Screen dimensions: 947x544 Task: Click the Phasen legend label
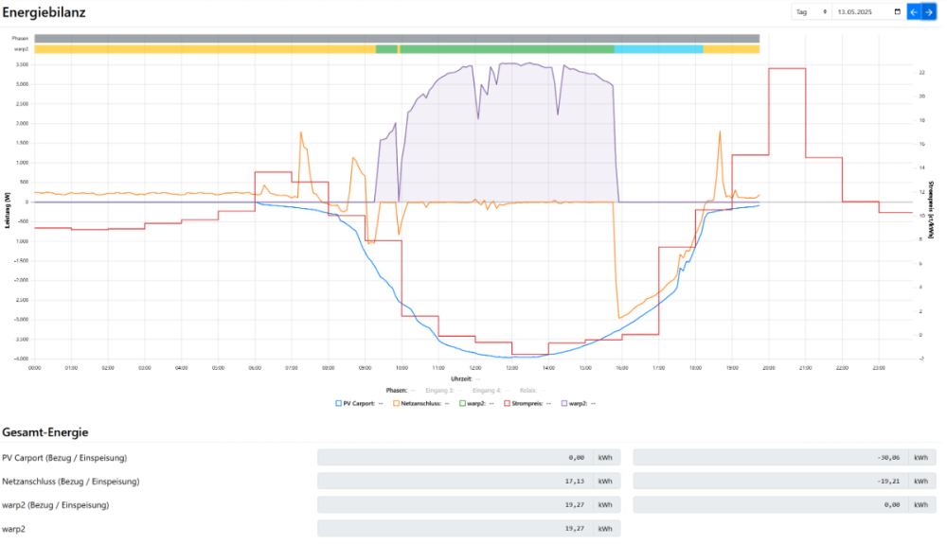[x=396, y=390]
